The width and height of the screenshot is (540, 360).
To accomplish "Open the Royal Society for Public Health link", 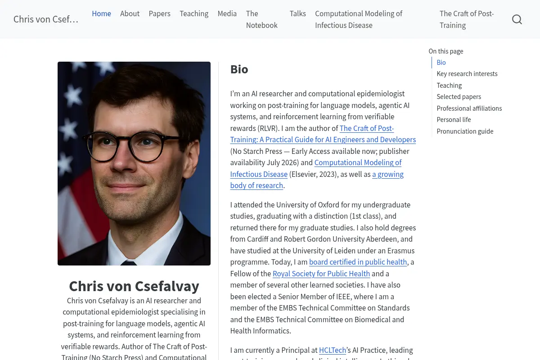I will tap(321, 274).
